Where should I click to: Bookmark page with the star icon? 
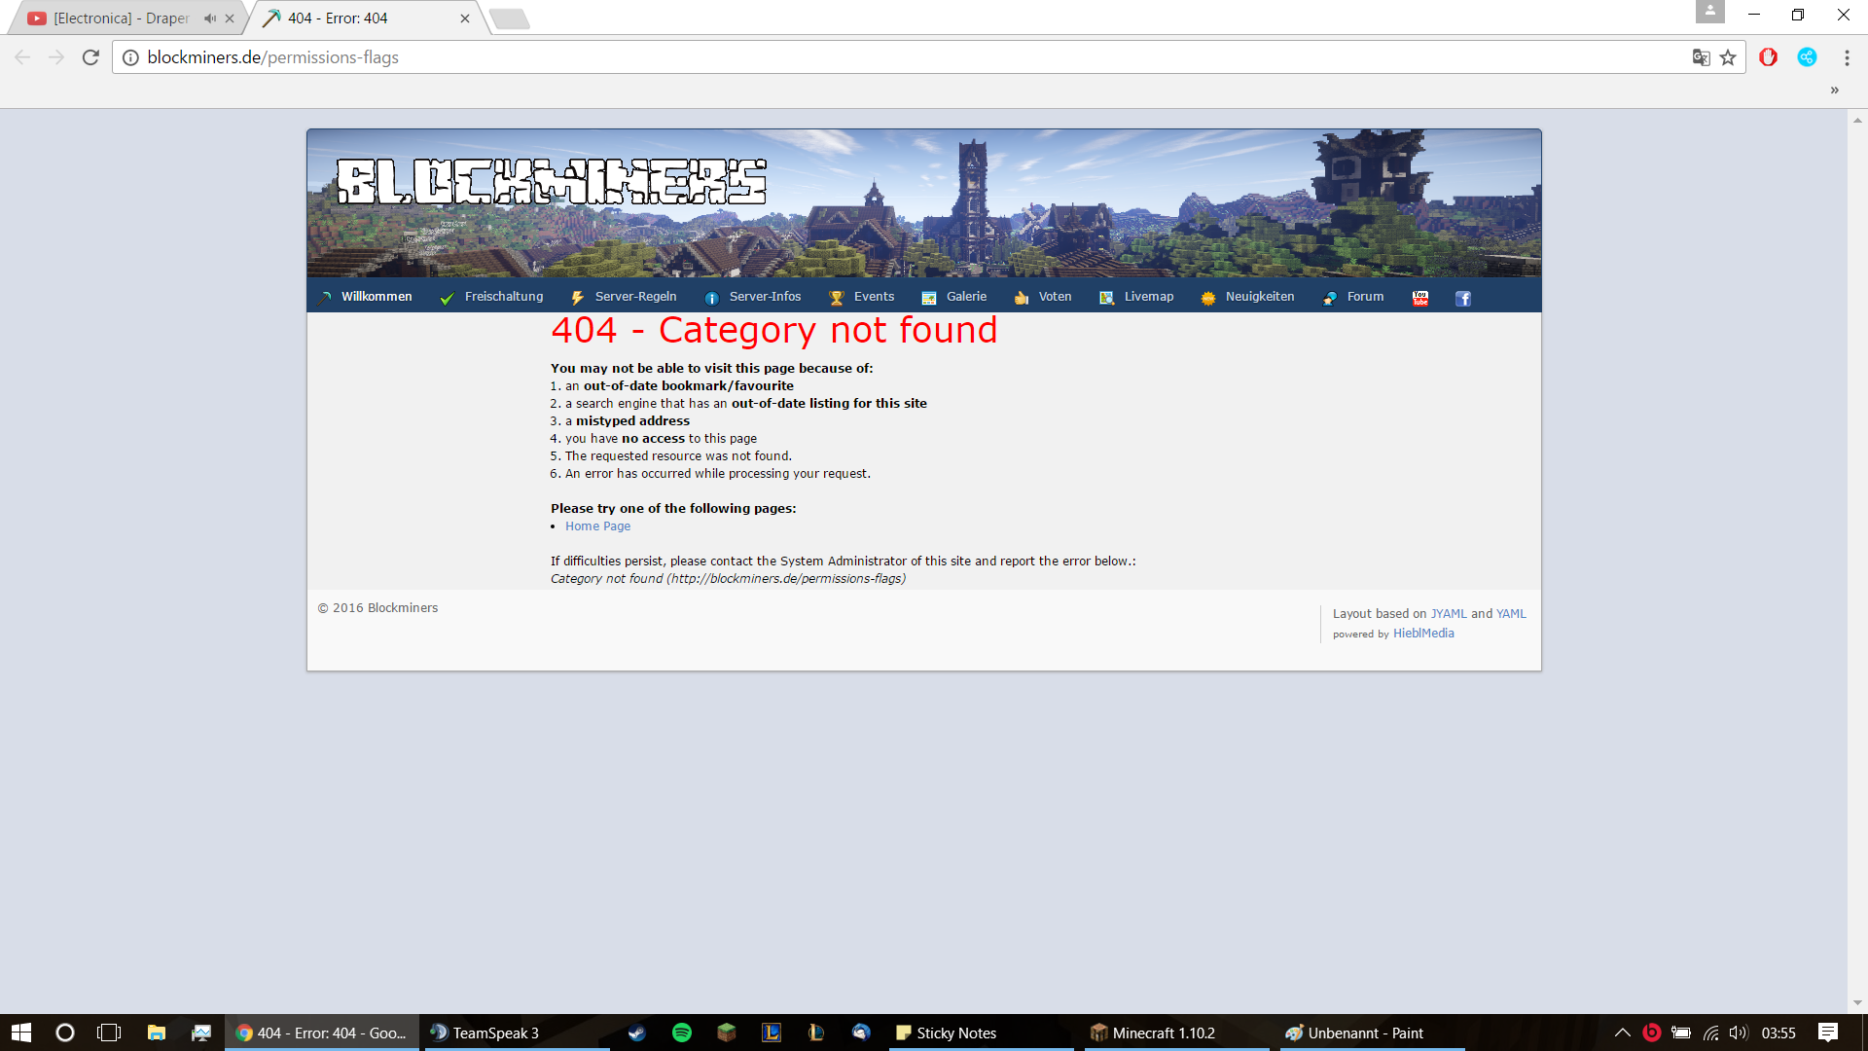[1728, 57]
